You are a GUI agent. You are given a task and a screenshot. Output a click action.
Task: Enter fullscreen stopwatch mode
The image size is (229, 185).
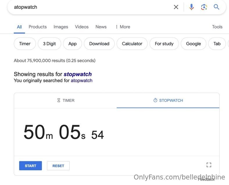tap(209, 165)
